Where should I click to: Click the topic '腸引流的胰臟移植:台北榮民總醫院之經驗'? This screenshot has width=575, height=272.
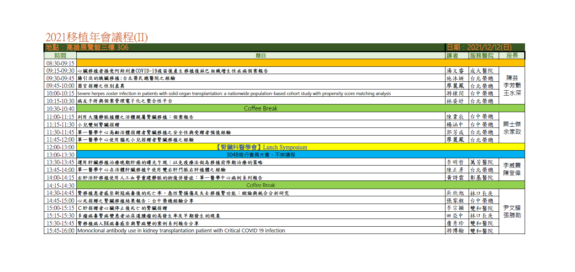click(x=126, y=79)
